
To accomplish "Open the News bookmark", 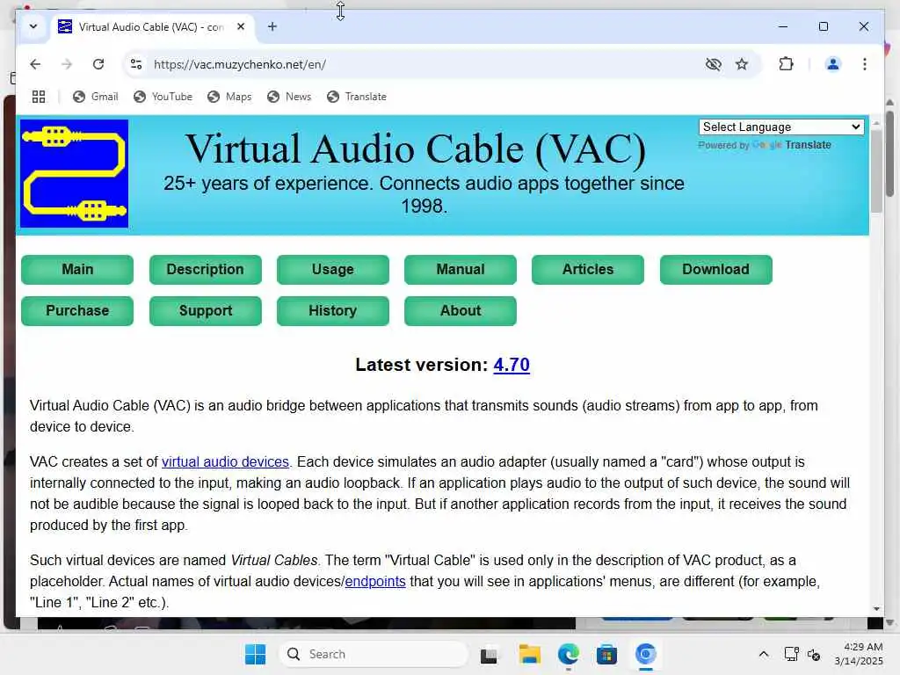I will point(289,97).
